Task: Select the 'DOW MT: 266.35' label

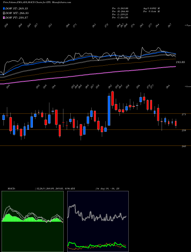Action: point(17,13)
